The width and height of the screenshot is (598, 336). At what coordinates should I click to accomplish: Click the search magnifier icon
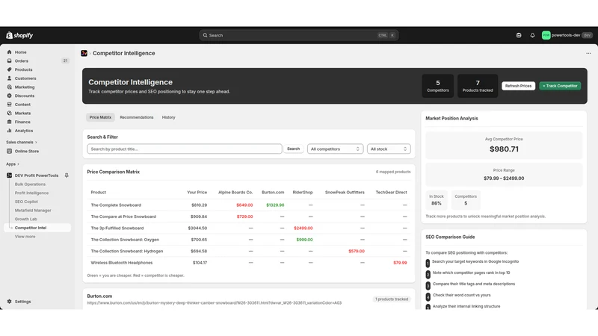[205, 35]
